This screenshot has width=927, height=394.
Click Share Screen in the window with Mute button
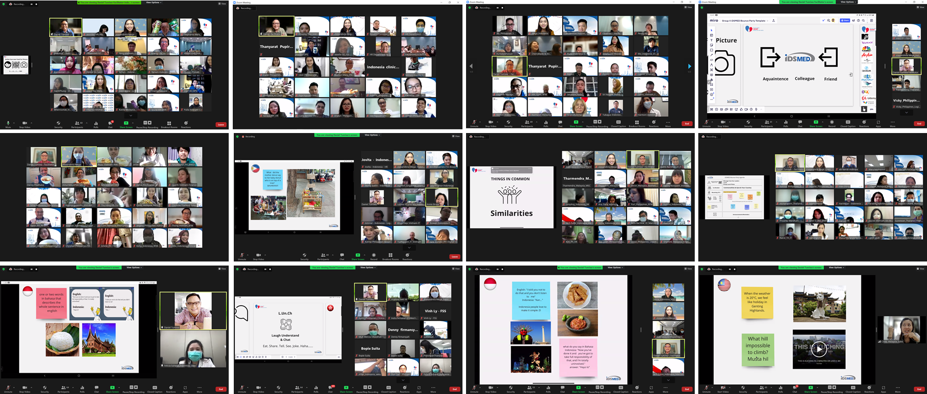click(126, 124)
